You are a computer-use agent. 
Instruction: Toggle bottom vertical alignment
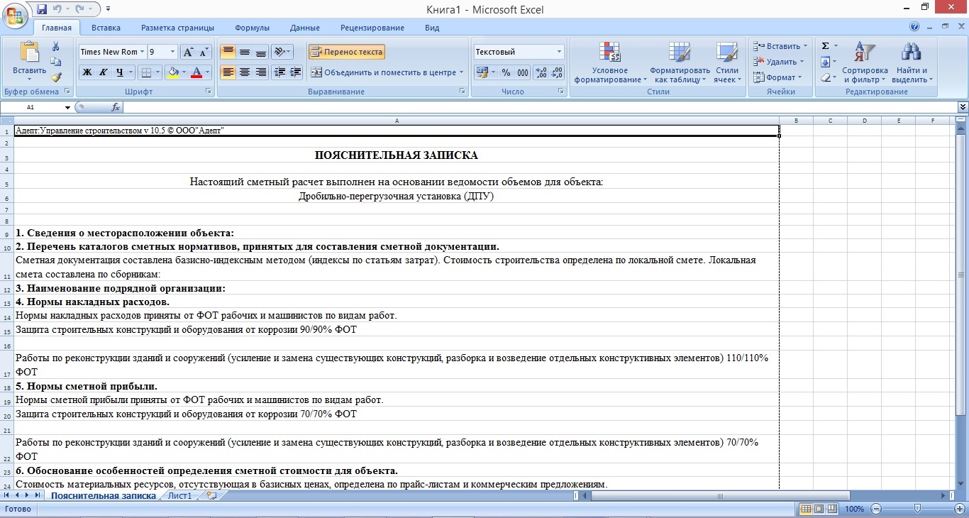point(260,52)
